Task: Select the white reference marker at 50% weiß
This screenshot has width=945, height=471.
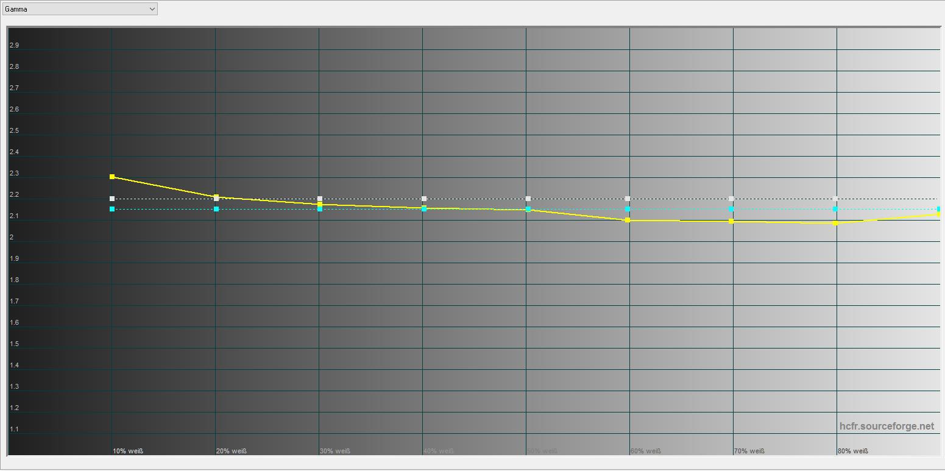Action: click(528, 199)
